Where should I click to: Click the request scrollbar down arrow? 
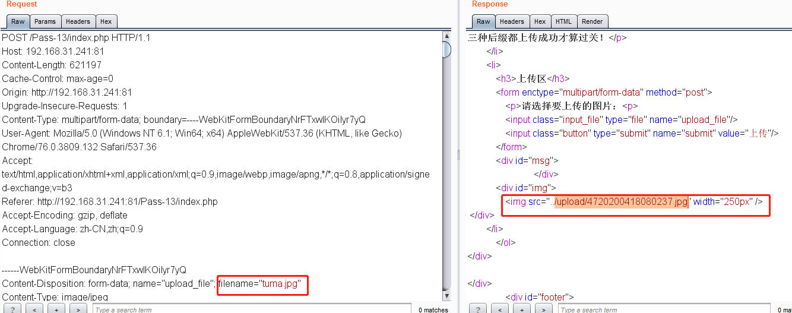(x=447, y=296)
